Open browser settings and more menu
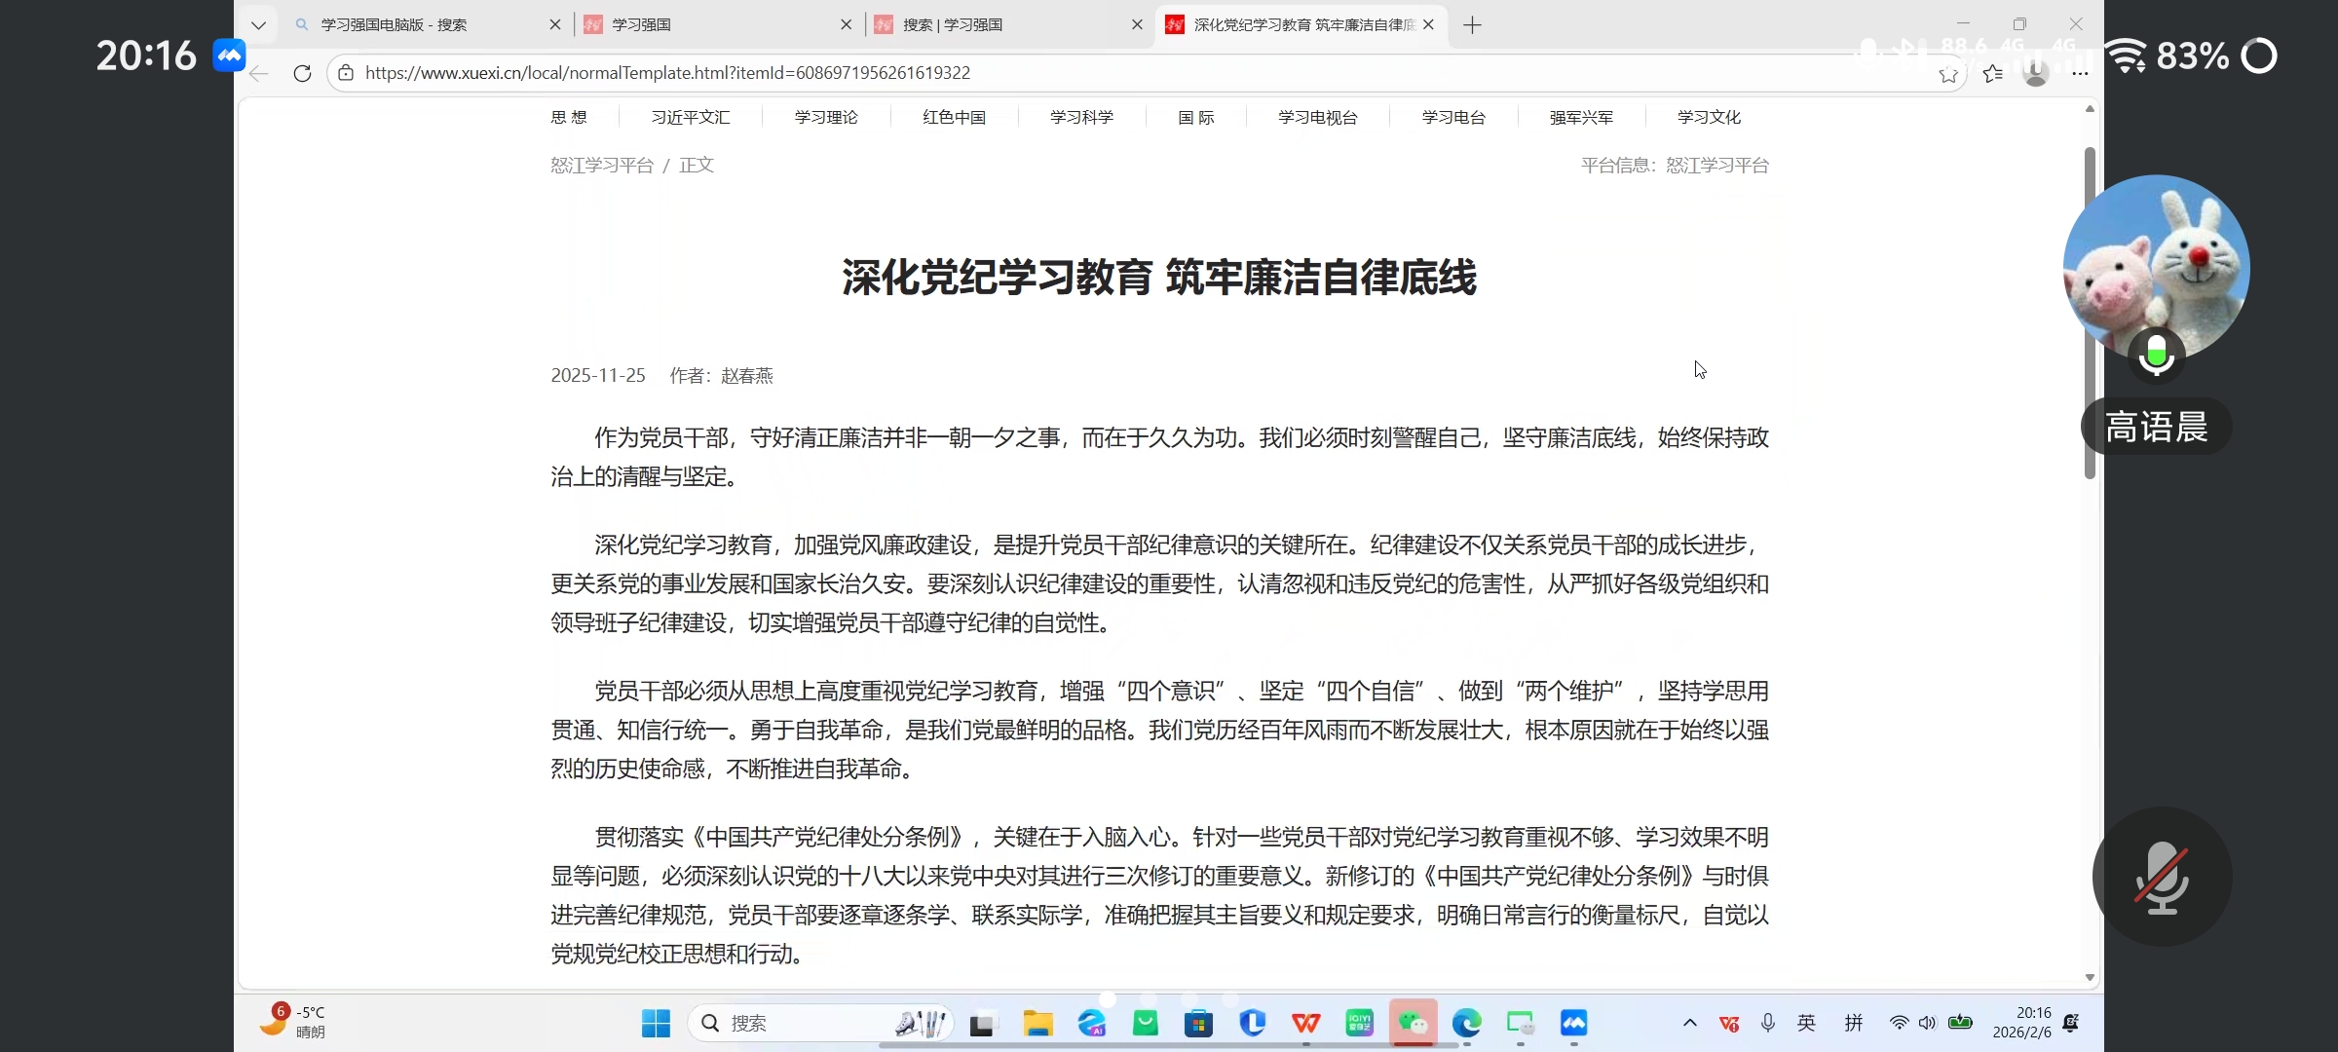2338x1052 pixels. pos(2080,73)
